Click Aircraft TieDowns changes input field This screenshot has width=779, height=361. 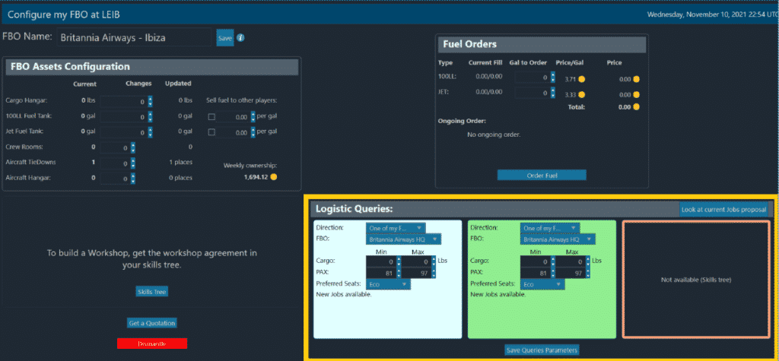pyautogui.click(x=116, y=163)
